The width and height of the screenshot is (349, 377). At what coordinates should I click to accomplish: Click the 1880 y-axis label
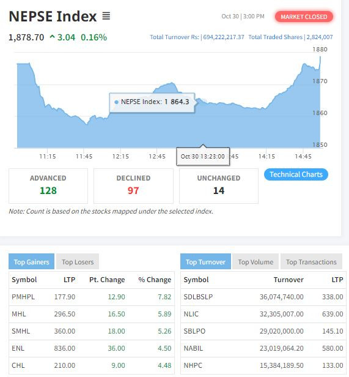[x=320, y=50]
